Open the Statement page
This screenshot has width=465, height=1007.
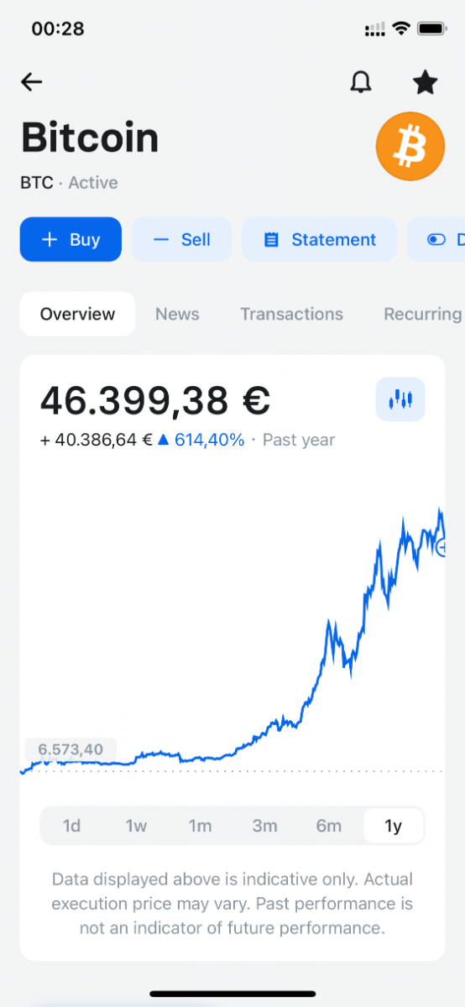pyautogui.click(x=320, y=240)
